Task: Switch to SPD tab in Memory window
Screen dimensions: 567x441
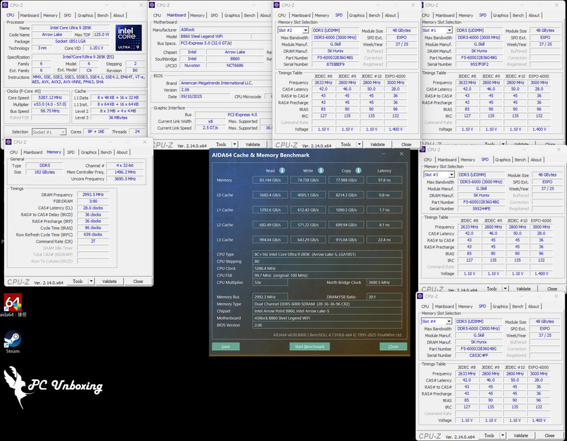Action: click(x=71, y=152)
